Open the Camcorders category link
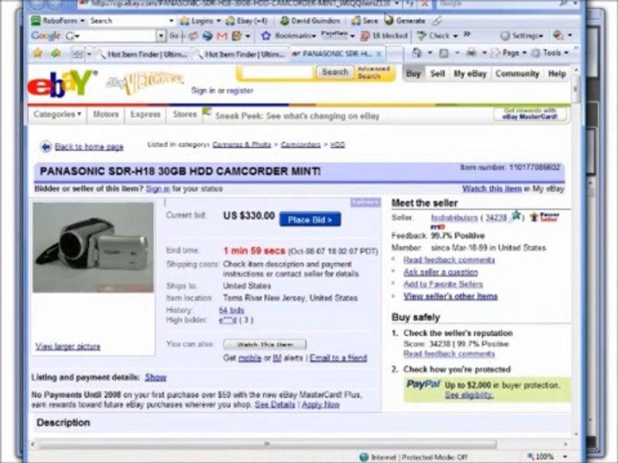The image size is (618, 463). point(301,145)
